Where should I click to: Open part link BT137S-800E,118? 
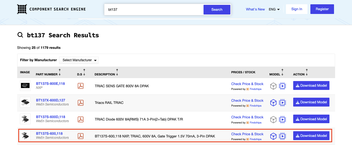[50, 83]
